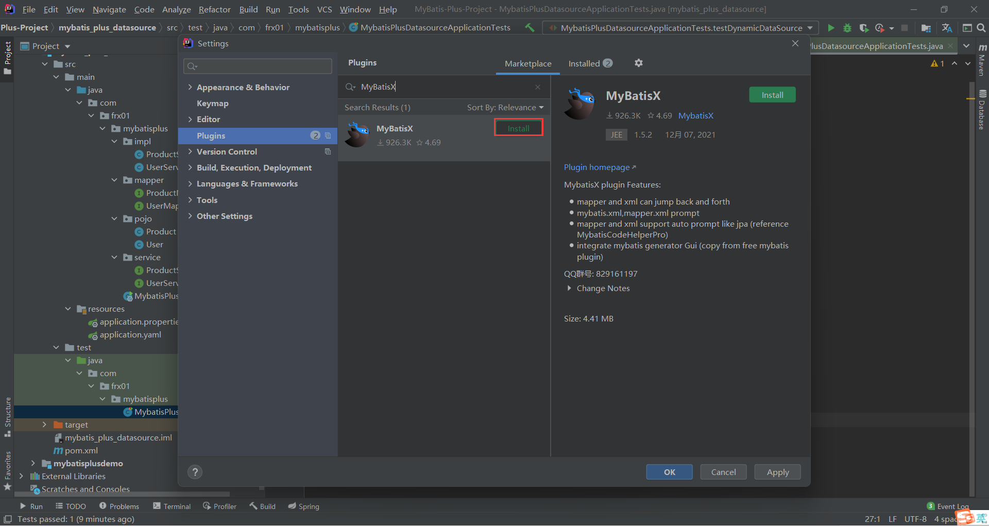The height and width of the screenshot is (526, 989).
Task: Click the Run with Coverage icon
Action: click(x=864, y=28)
